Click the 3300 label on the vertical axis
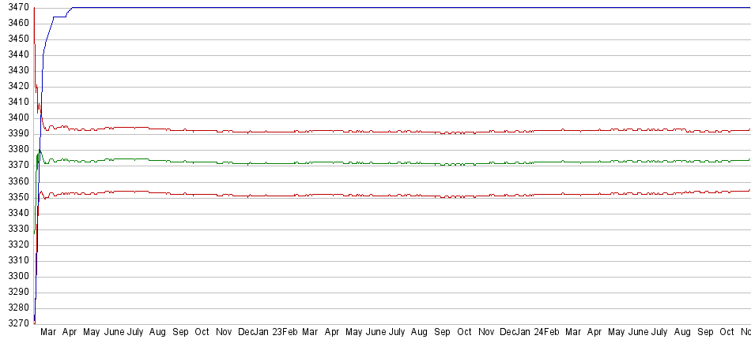This screenshot has height=343, width=751. click(16, 276)
